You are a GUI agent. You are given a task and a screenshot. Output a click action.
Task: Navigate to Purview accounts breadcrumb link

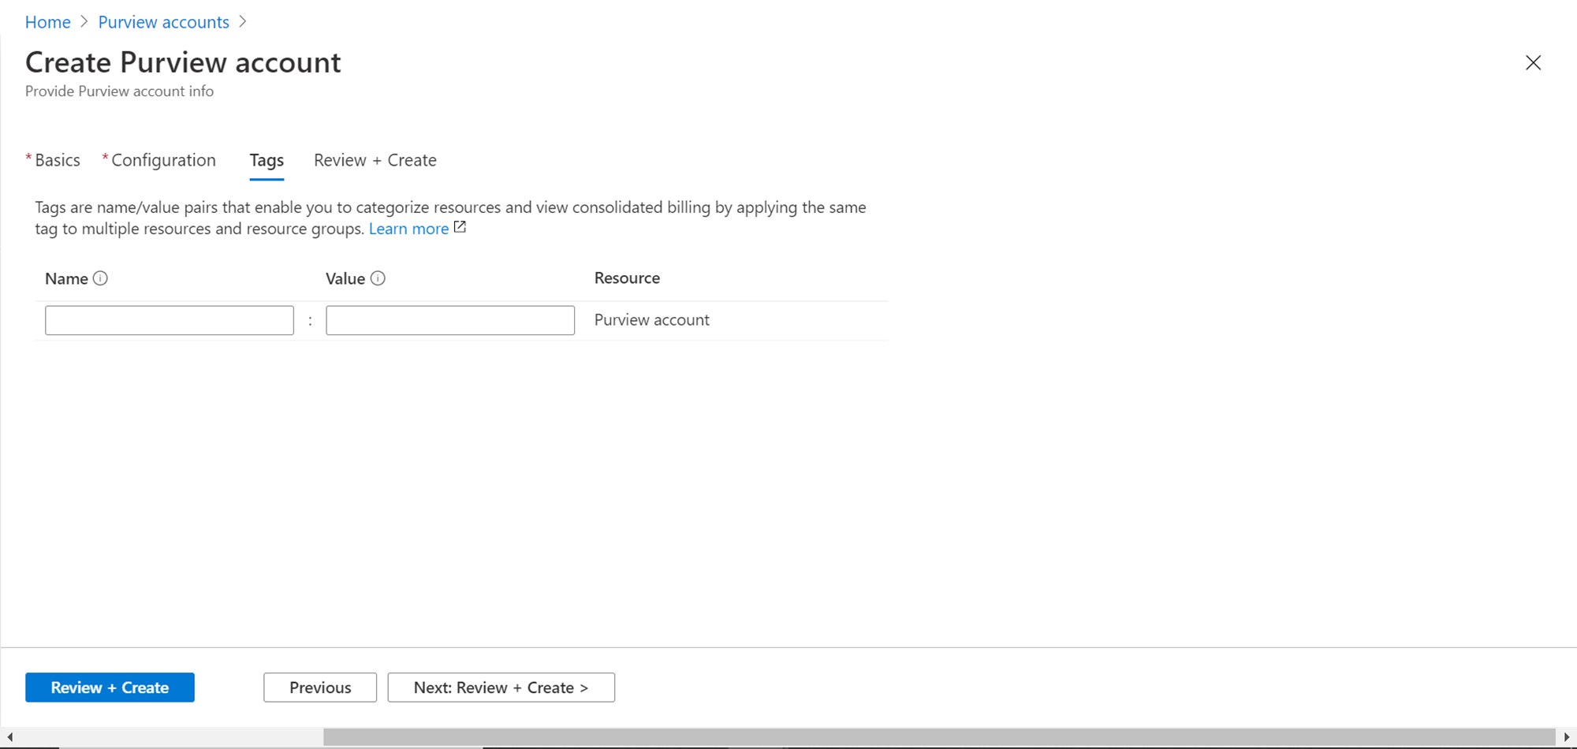(164, 22)
